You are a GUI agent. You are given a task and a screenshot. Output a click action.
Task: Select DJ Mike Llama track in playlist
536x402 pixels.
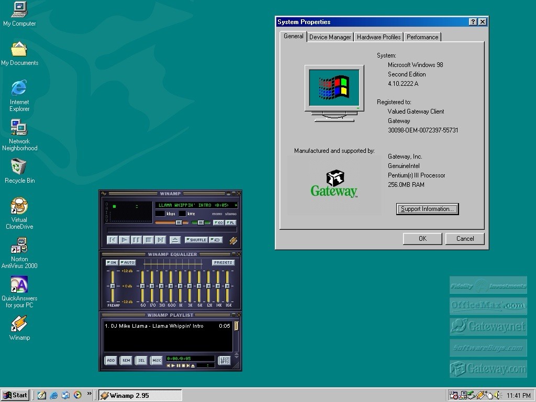click(x=167, y=326)
